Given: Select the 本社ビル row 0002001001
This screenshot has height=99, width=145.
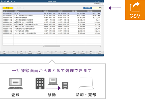Looking at the screenshot, I should click(x=52, y=13).
